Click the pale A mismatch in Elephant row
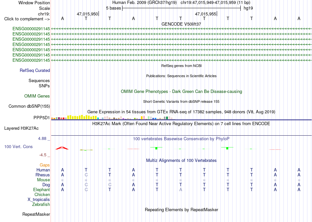 [x=181, y=189]
